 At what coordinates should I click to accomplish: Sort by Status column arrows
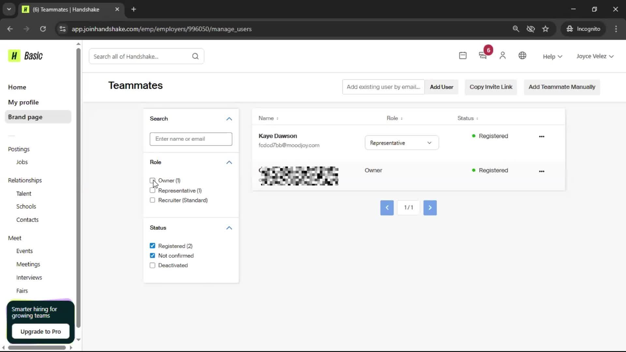pyautogui.click(x=477, y=119)
